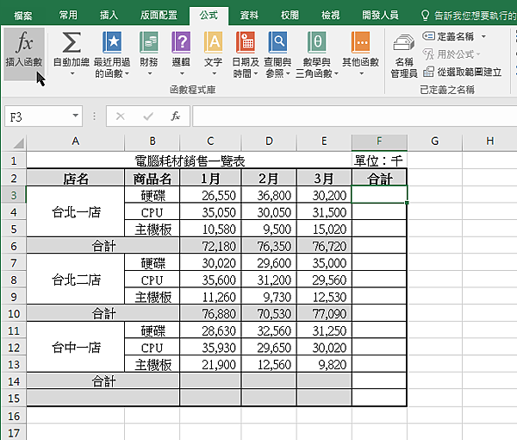Open 最近用過的函數 star book icon

112,42
